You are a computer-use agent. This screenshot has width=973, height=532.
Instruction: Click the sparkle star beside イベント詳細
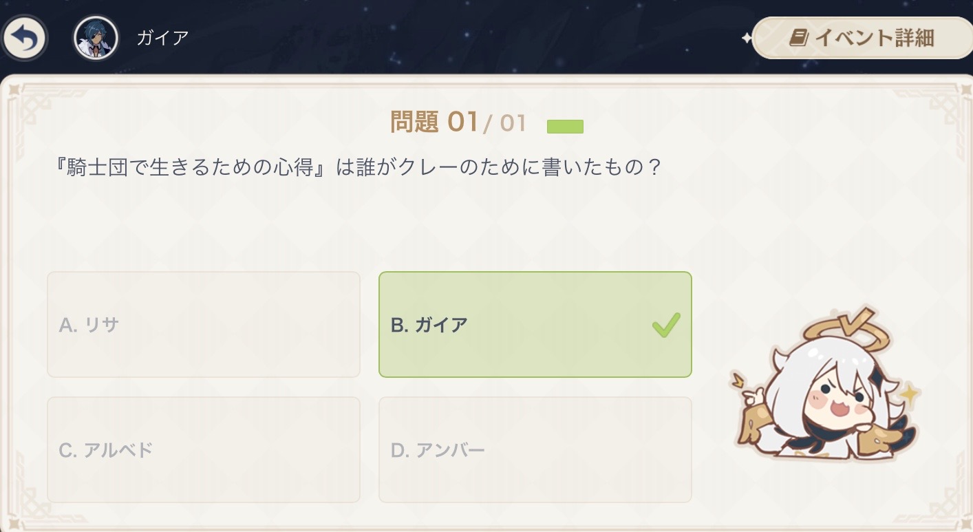click(747, 39)
